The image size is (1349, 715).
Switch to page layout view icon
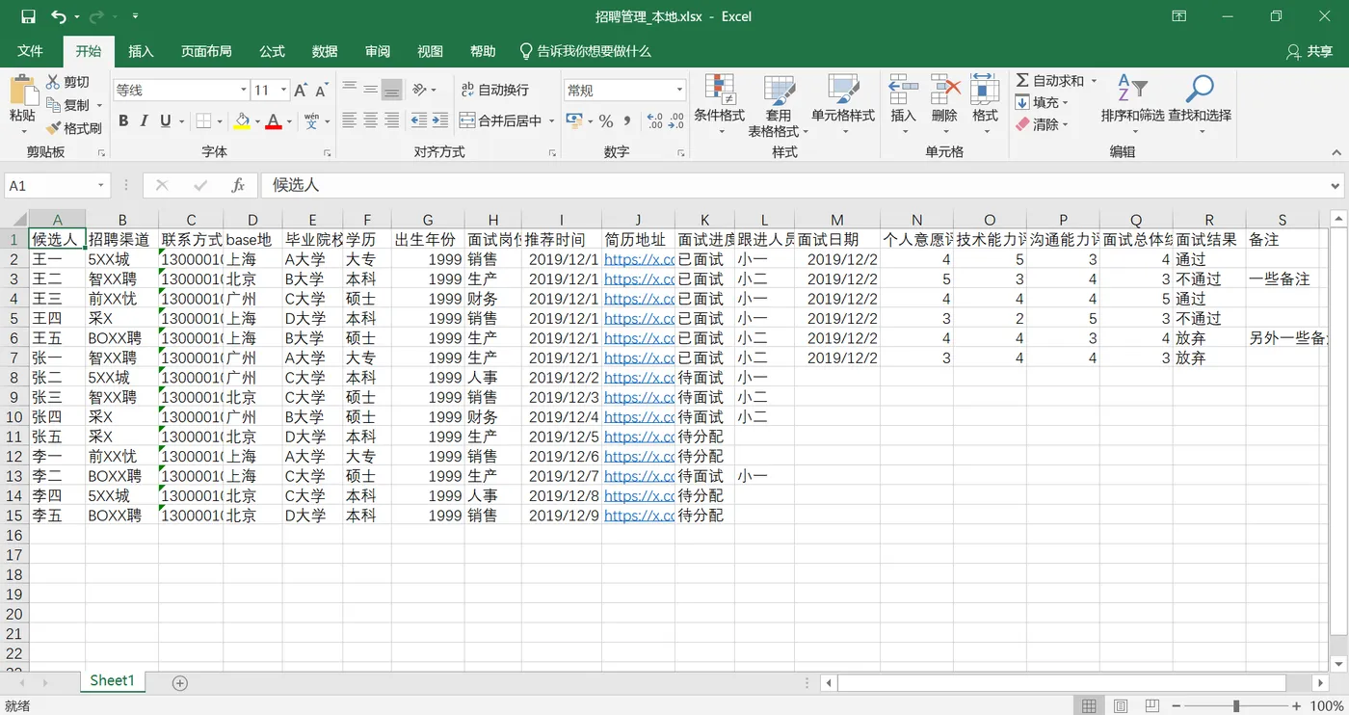click(x=1121, y=706)
